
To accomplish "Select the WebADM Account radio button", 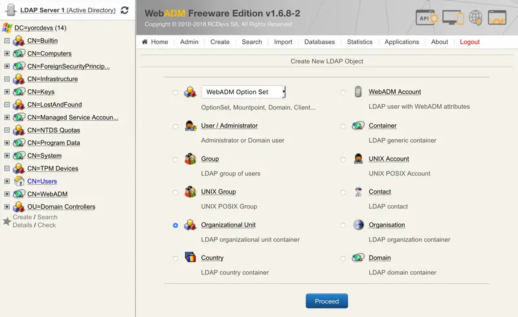I will click(x=343, y=93).
